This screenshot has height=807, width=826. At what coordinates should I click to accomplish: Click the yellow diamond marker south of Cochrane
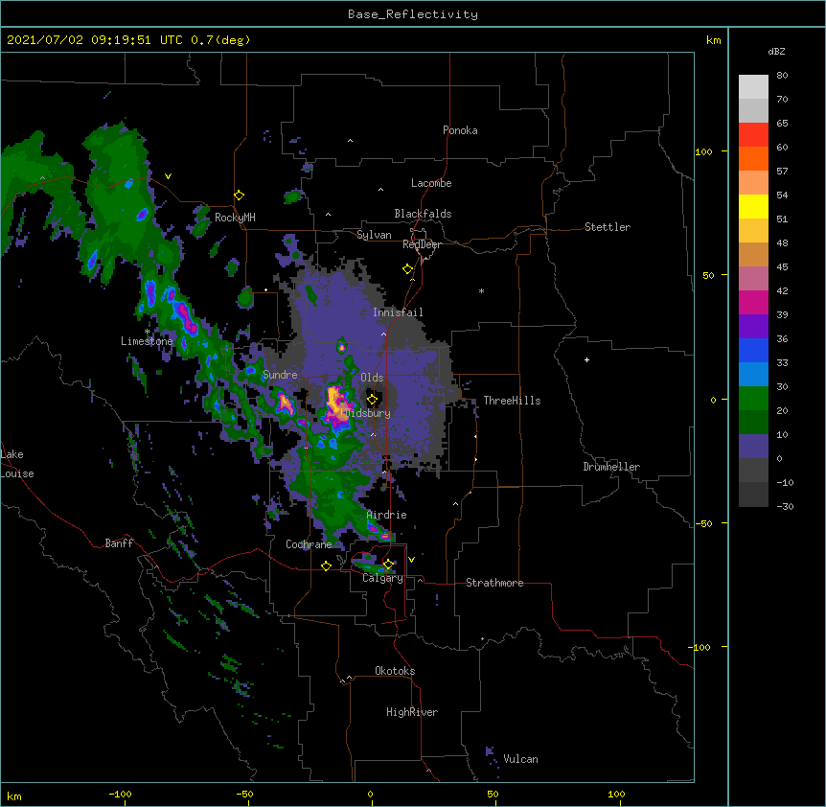coord(326,565)
